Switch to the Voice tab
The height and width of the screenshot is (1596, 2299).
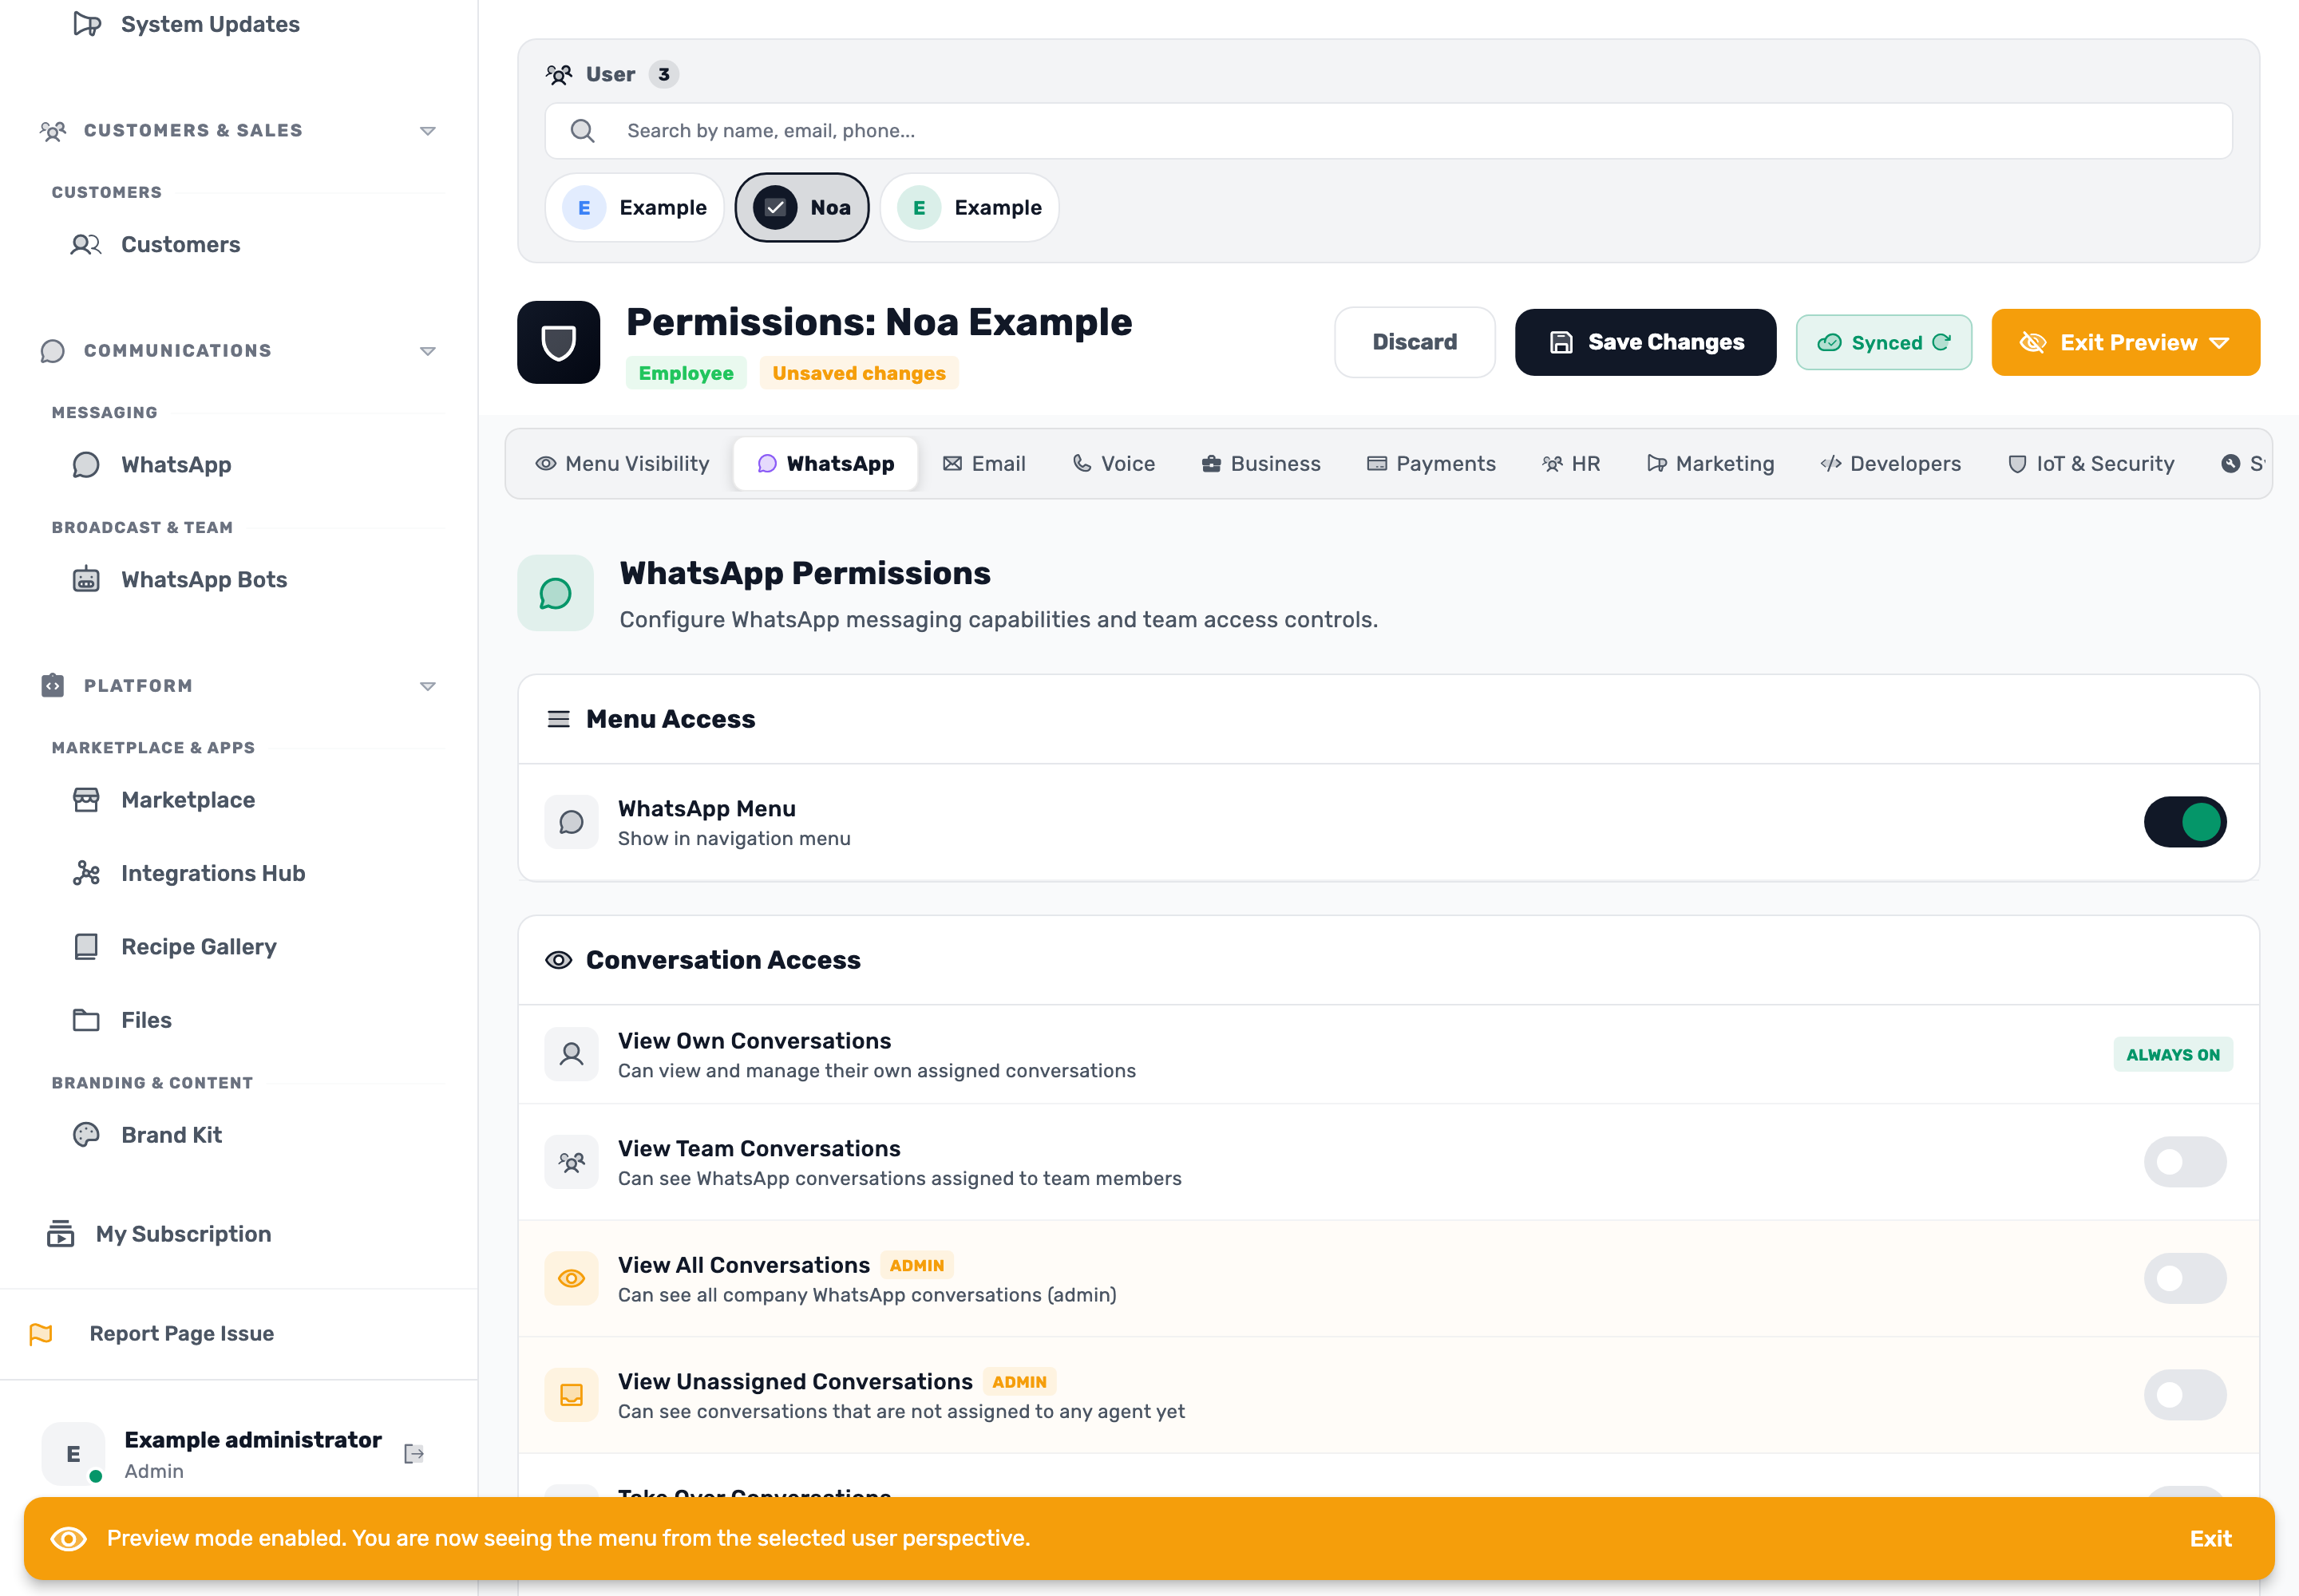click(x=1114, y=464)
